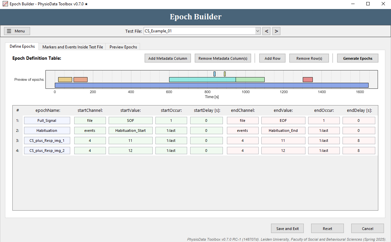
Task: Open the Preview Epochs tab
Action: coord(123,47)
